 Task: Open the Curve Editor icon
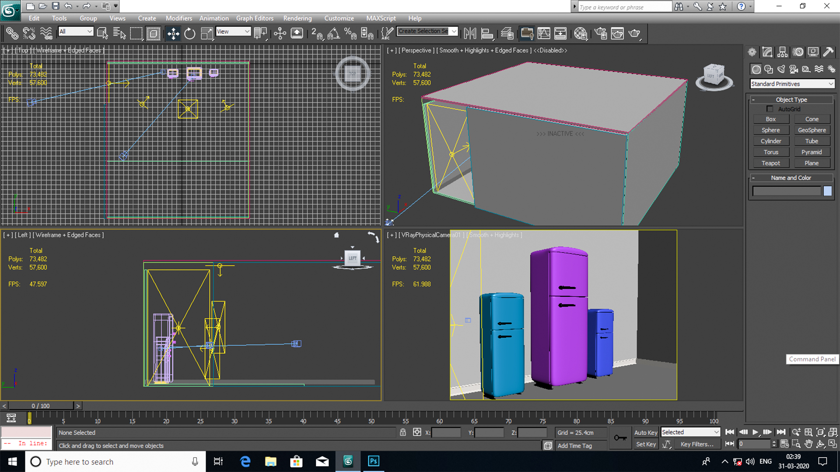coord(544,34)
